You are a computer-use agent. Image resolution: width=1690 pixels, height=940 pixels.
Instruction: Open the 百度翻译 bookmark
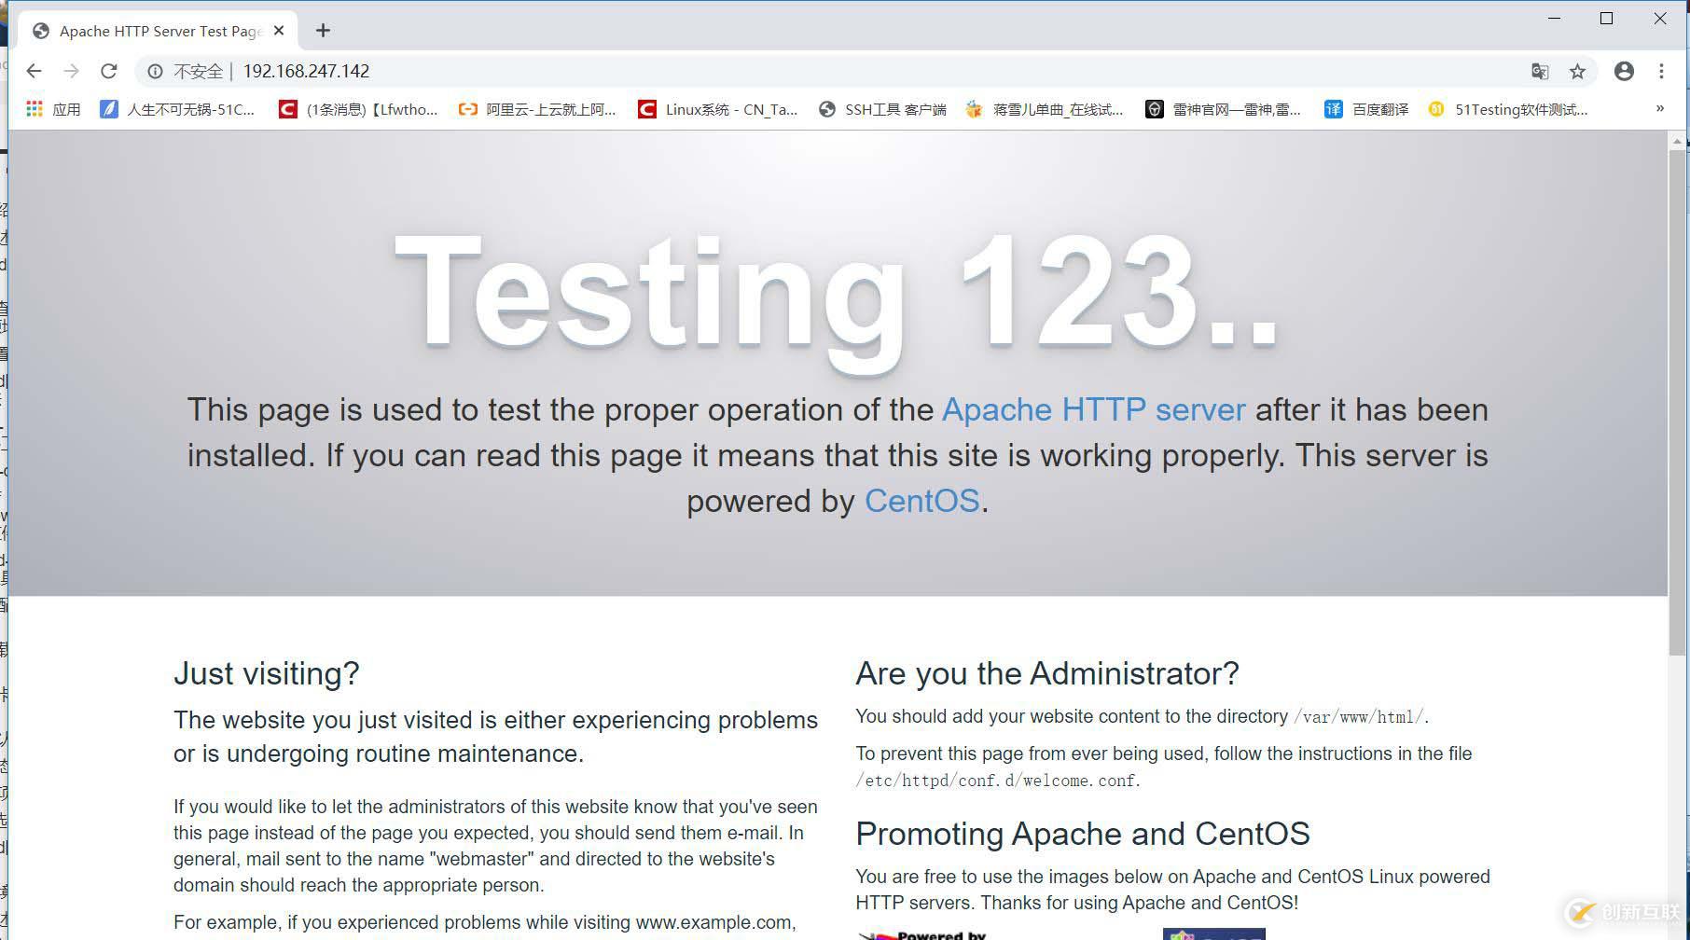click(x=1366, y=109)
